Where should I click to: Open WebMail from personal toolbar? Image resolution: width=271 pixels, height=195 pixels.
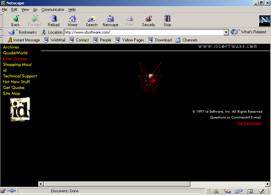(x=55, y=40)
